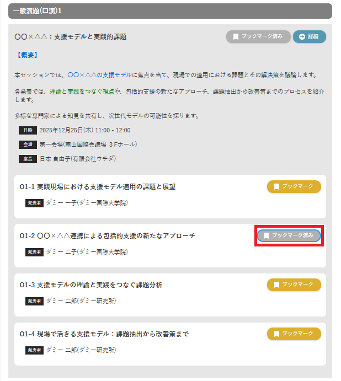Image resolution: width=341 pixels, height=381 pixels.
Task: Select O1-4 現場で活きる支援モデル title
Action: click(104, 334)
